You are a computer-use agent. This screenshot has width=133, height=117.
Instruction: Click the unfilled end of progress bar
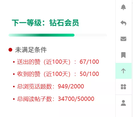click(x=91, y=35)
